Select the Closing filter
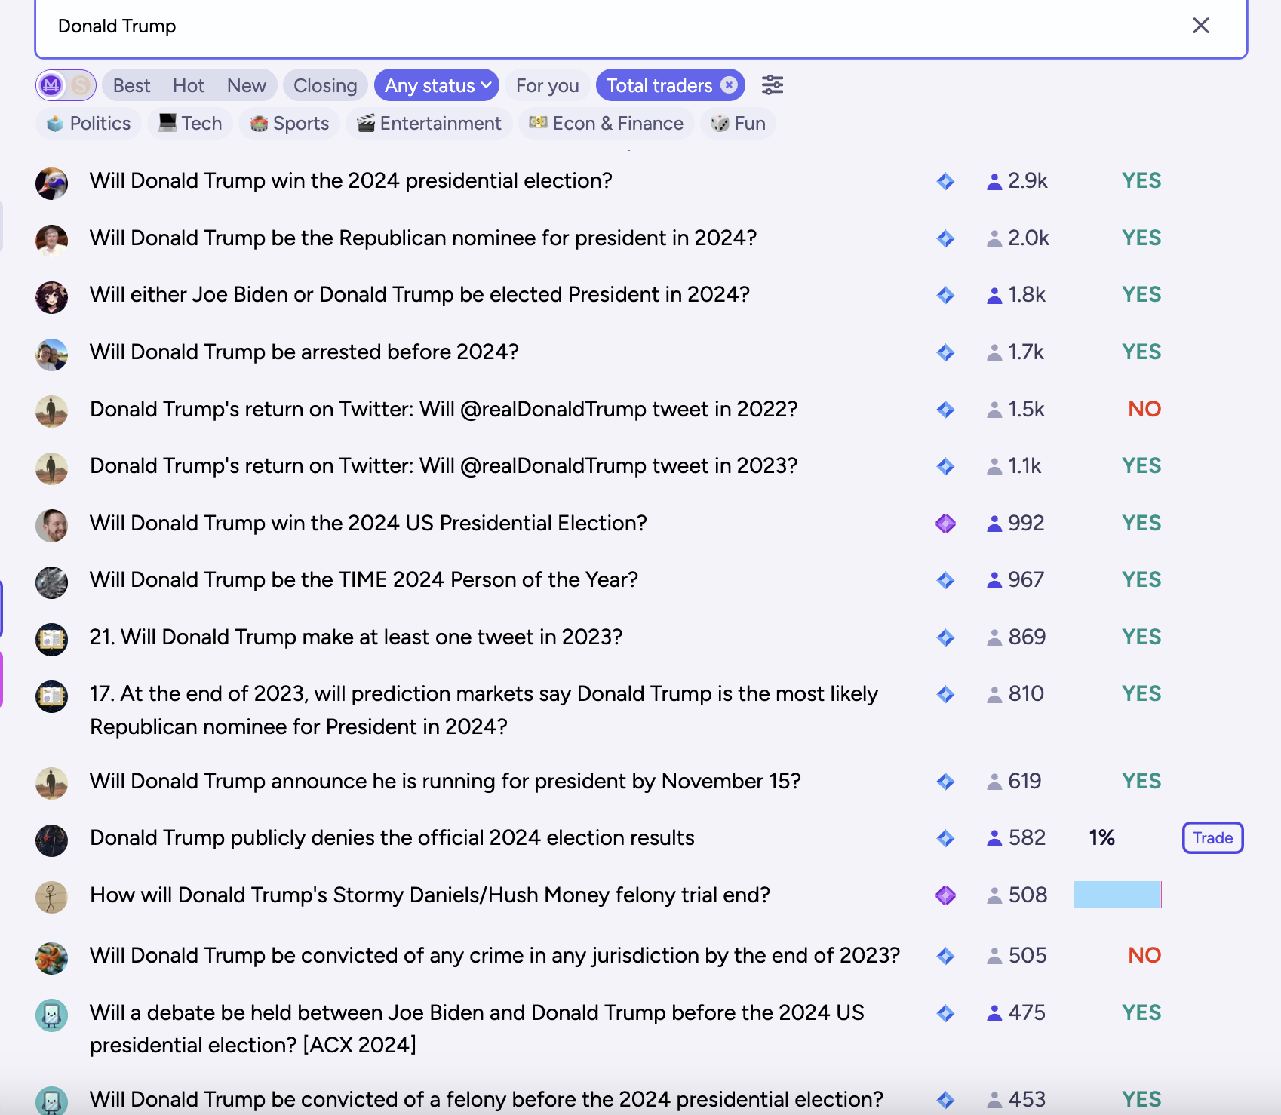The height and width of the screenshot is (1115, 1281). pos(325,85)
